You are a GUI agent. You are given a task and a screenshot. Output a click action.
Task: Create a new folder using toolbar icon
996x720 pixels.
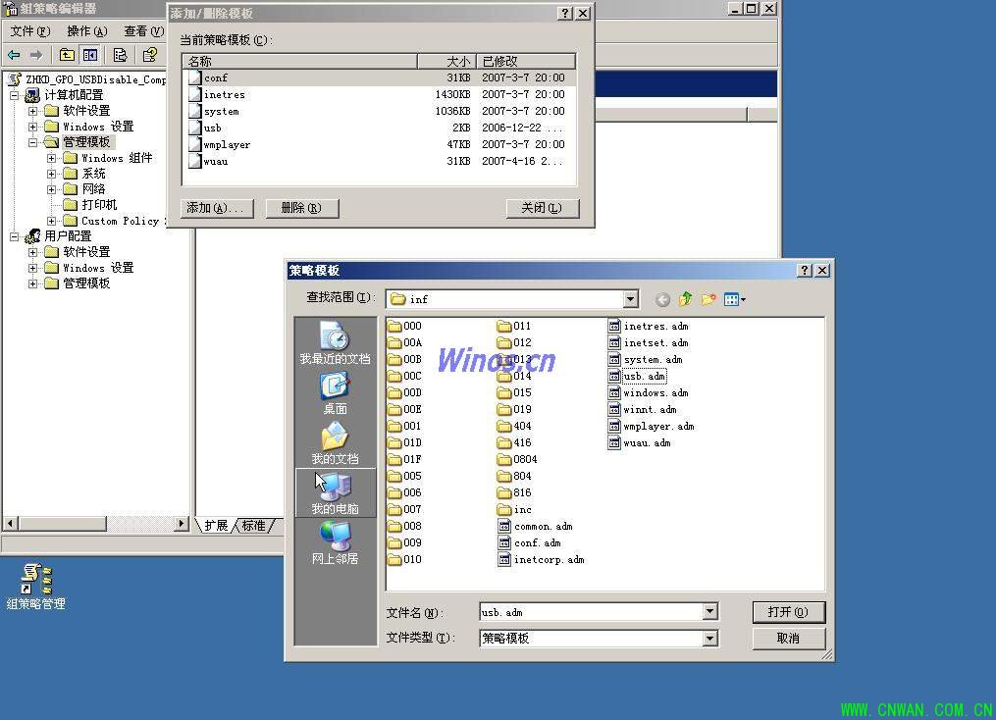tap(708, 299)
